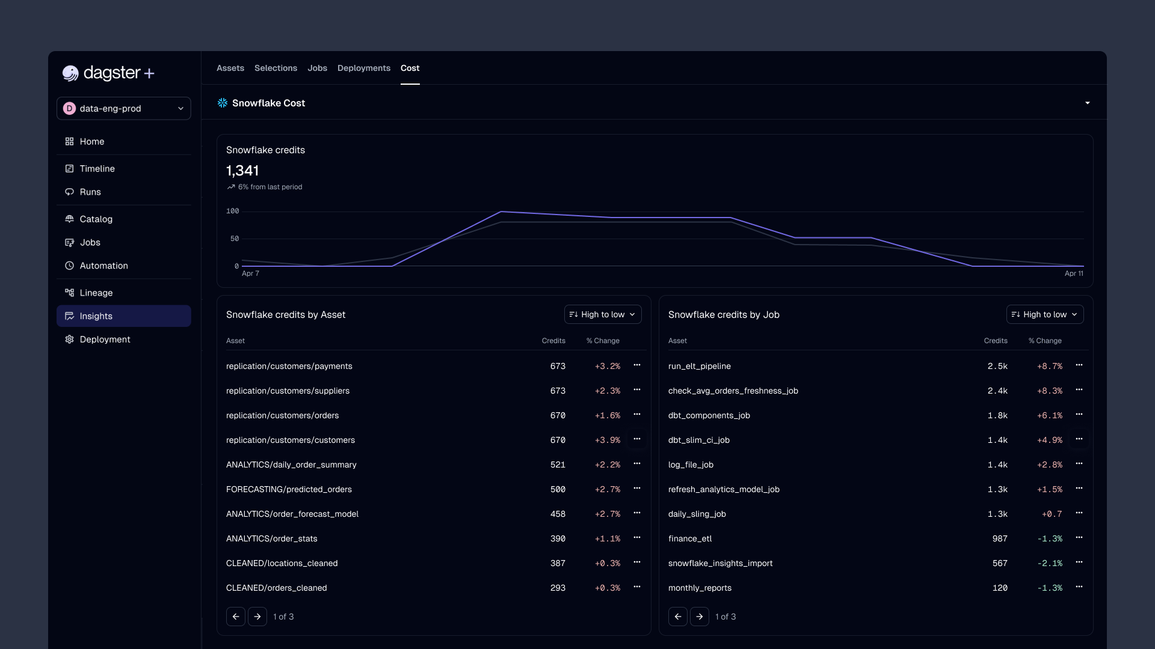This screenshot has width=1155, height=649.
Task: Open options for replication/customers/suppliers row
Action: (x=637, y=389)
